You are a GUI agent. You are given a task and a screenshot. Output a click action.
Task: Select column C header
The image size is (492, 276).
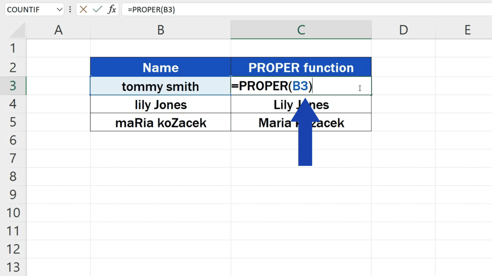pos(301,30)
